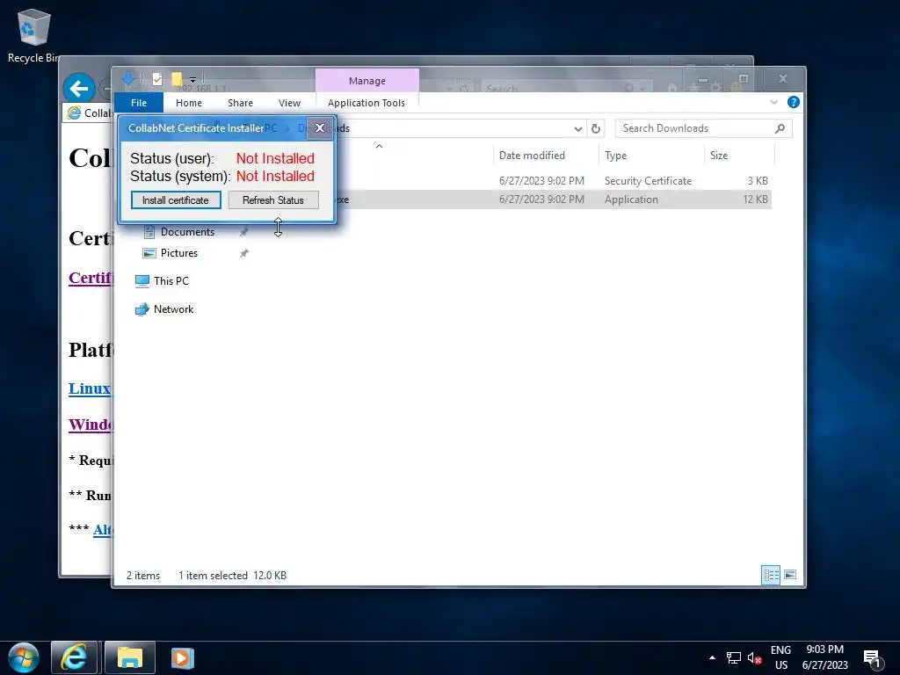Open Documents in the navigation pane
This screenshot has width=900, height=675.
point(187,232)
